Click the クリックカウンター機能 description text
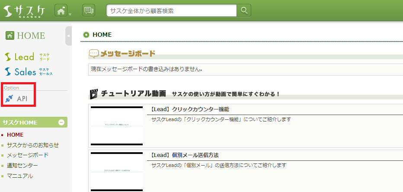 pos(221,119)
